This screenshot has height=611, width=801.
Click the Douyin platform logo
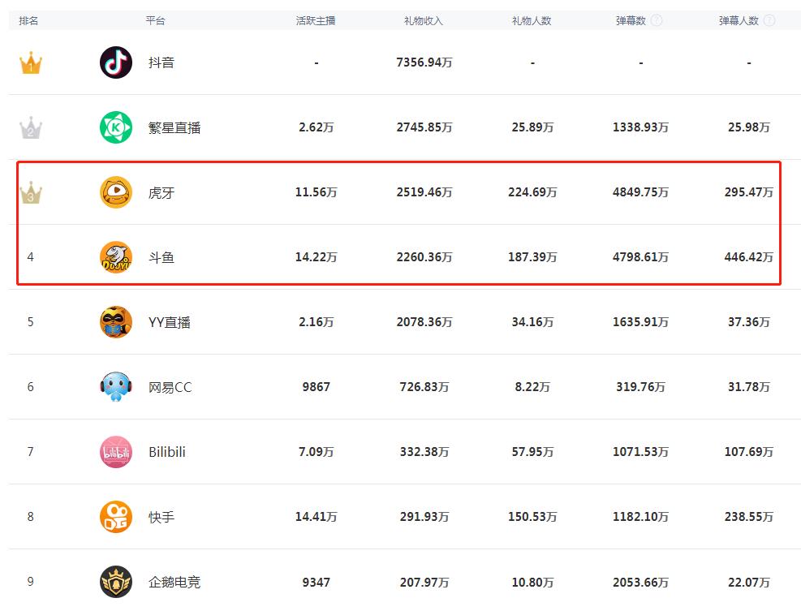point(116,62)
